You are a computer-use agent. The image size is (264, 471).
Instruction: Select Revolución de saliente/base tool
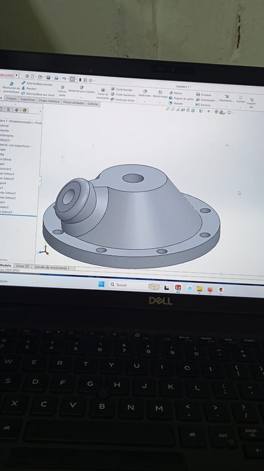click(x=11, y=88)
